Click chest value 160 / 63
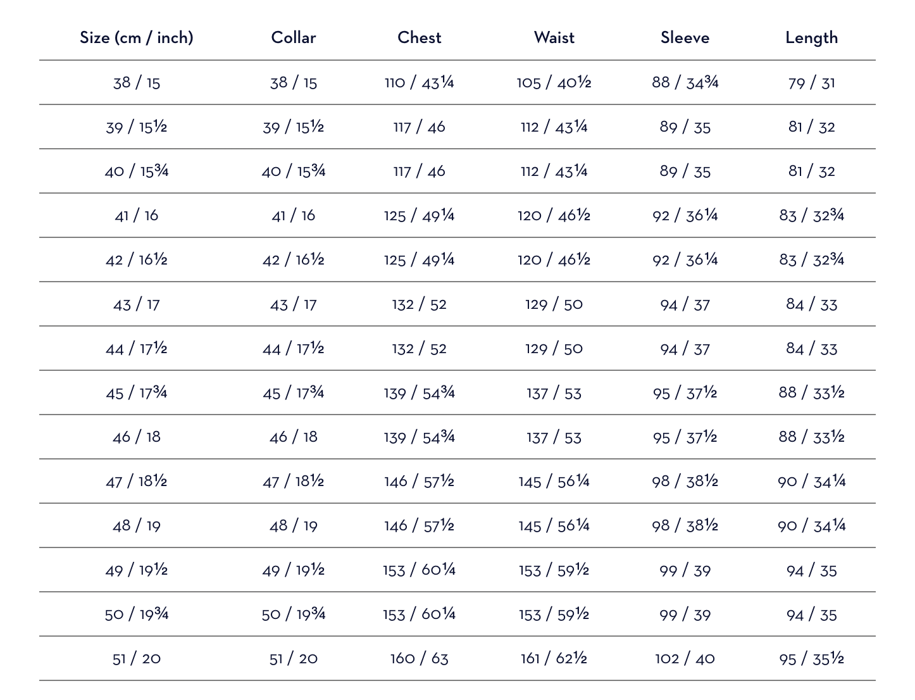Screen dimensions: 915x700 click(419, 659)
